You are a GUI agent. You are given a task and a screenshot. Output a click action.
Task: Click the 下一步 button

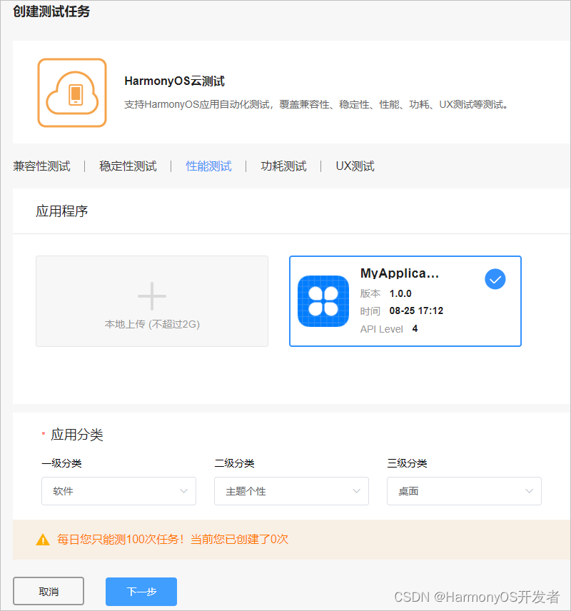coord(141,592)
